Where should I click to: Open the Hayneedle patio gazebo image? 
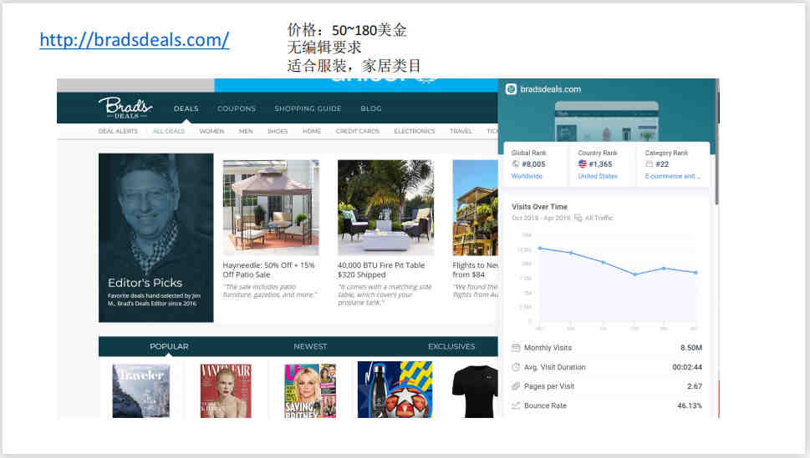pyautogui.click(x=271, y=208)
